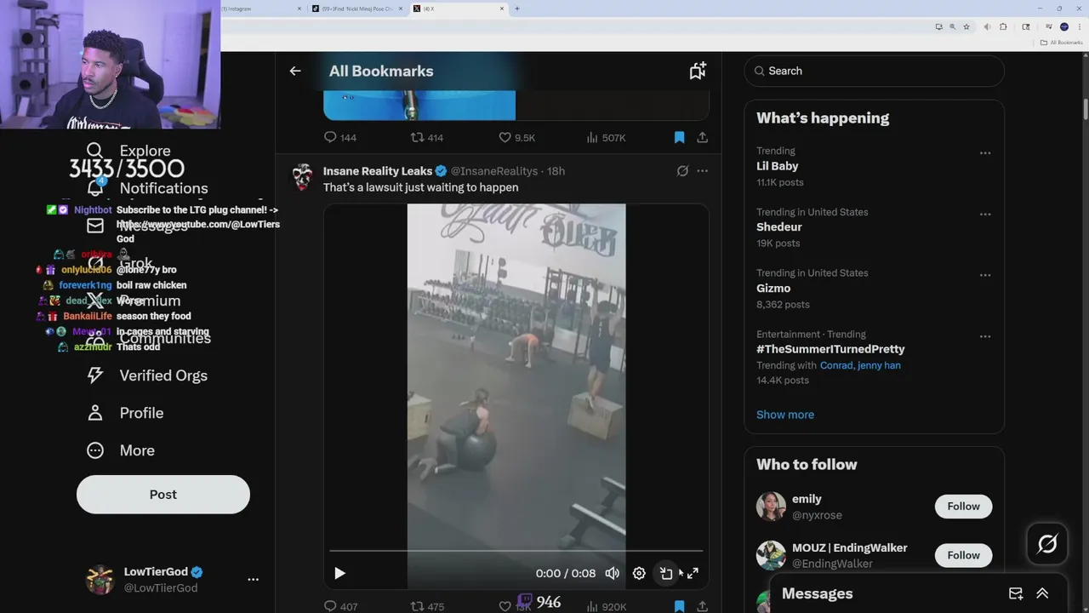
Task: Close the active X browser tab
Action: coord(502,9)
